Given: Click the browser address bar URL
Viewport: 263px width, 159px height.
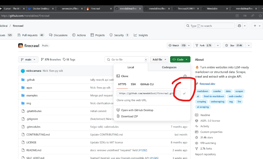Looking at the screenshot, I should coord(25,16).
